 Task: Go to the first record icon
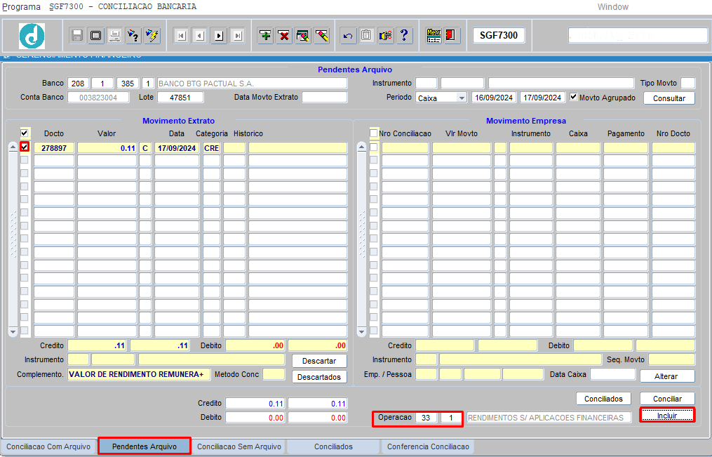tap(182, 35)
